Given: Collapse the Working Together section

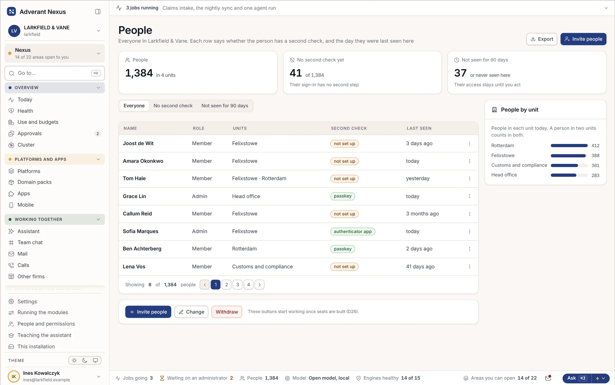Looking at the screenshot, I should tap(55, 219).
